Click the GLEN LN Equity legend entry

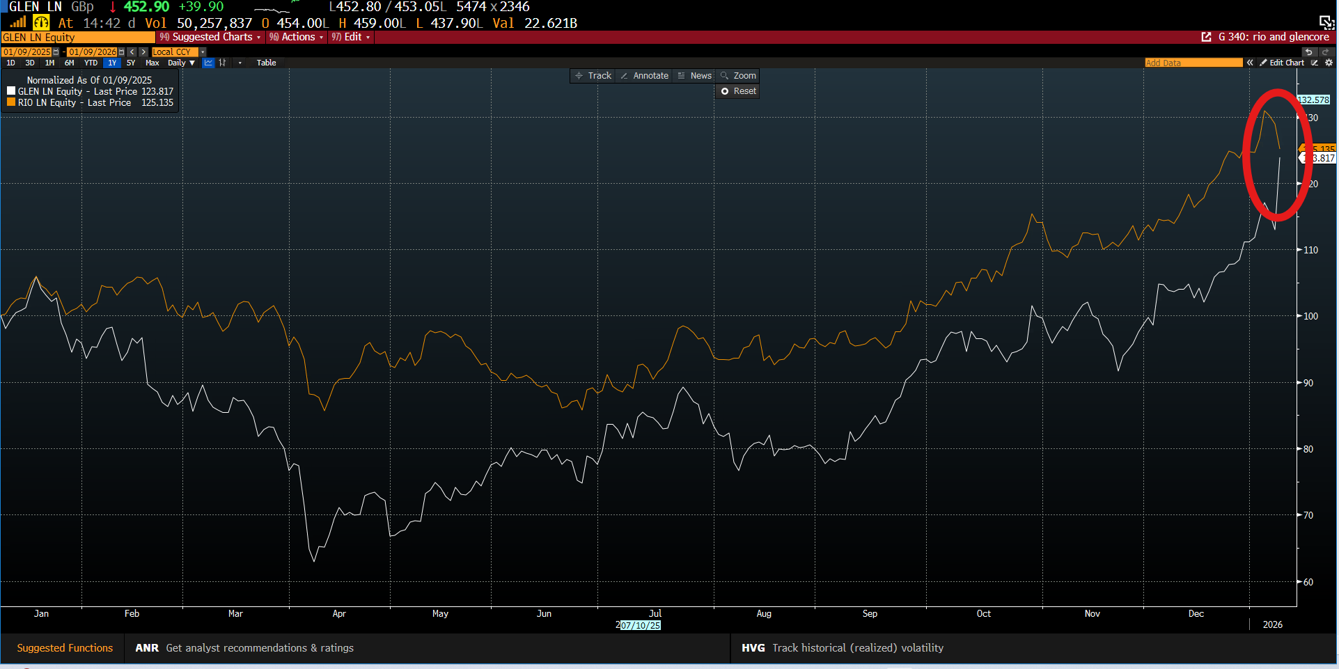[x=90, y=91]
